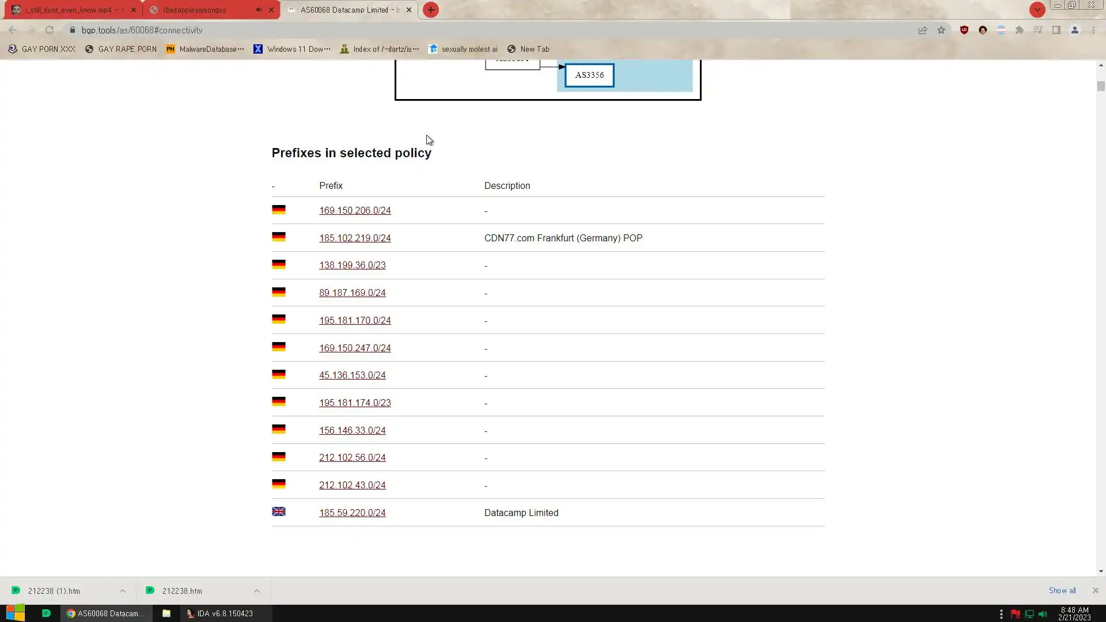The height and width of the screenshot is (622, 1106).
Task: Toggle the volume icon in the system tray
Action: tap(1043, 614)
